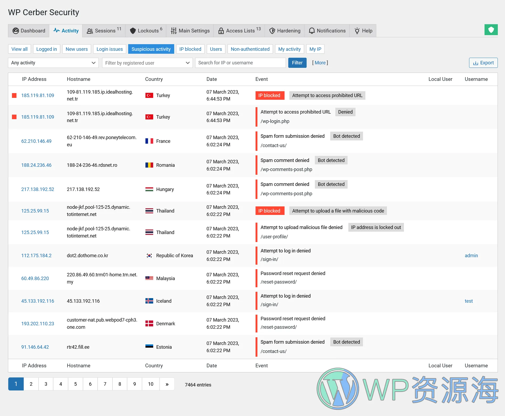Open IP address 112.175.184.2

click(x=36, y=255)
